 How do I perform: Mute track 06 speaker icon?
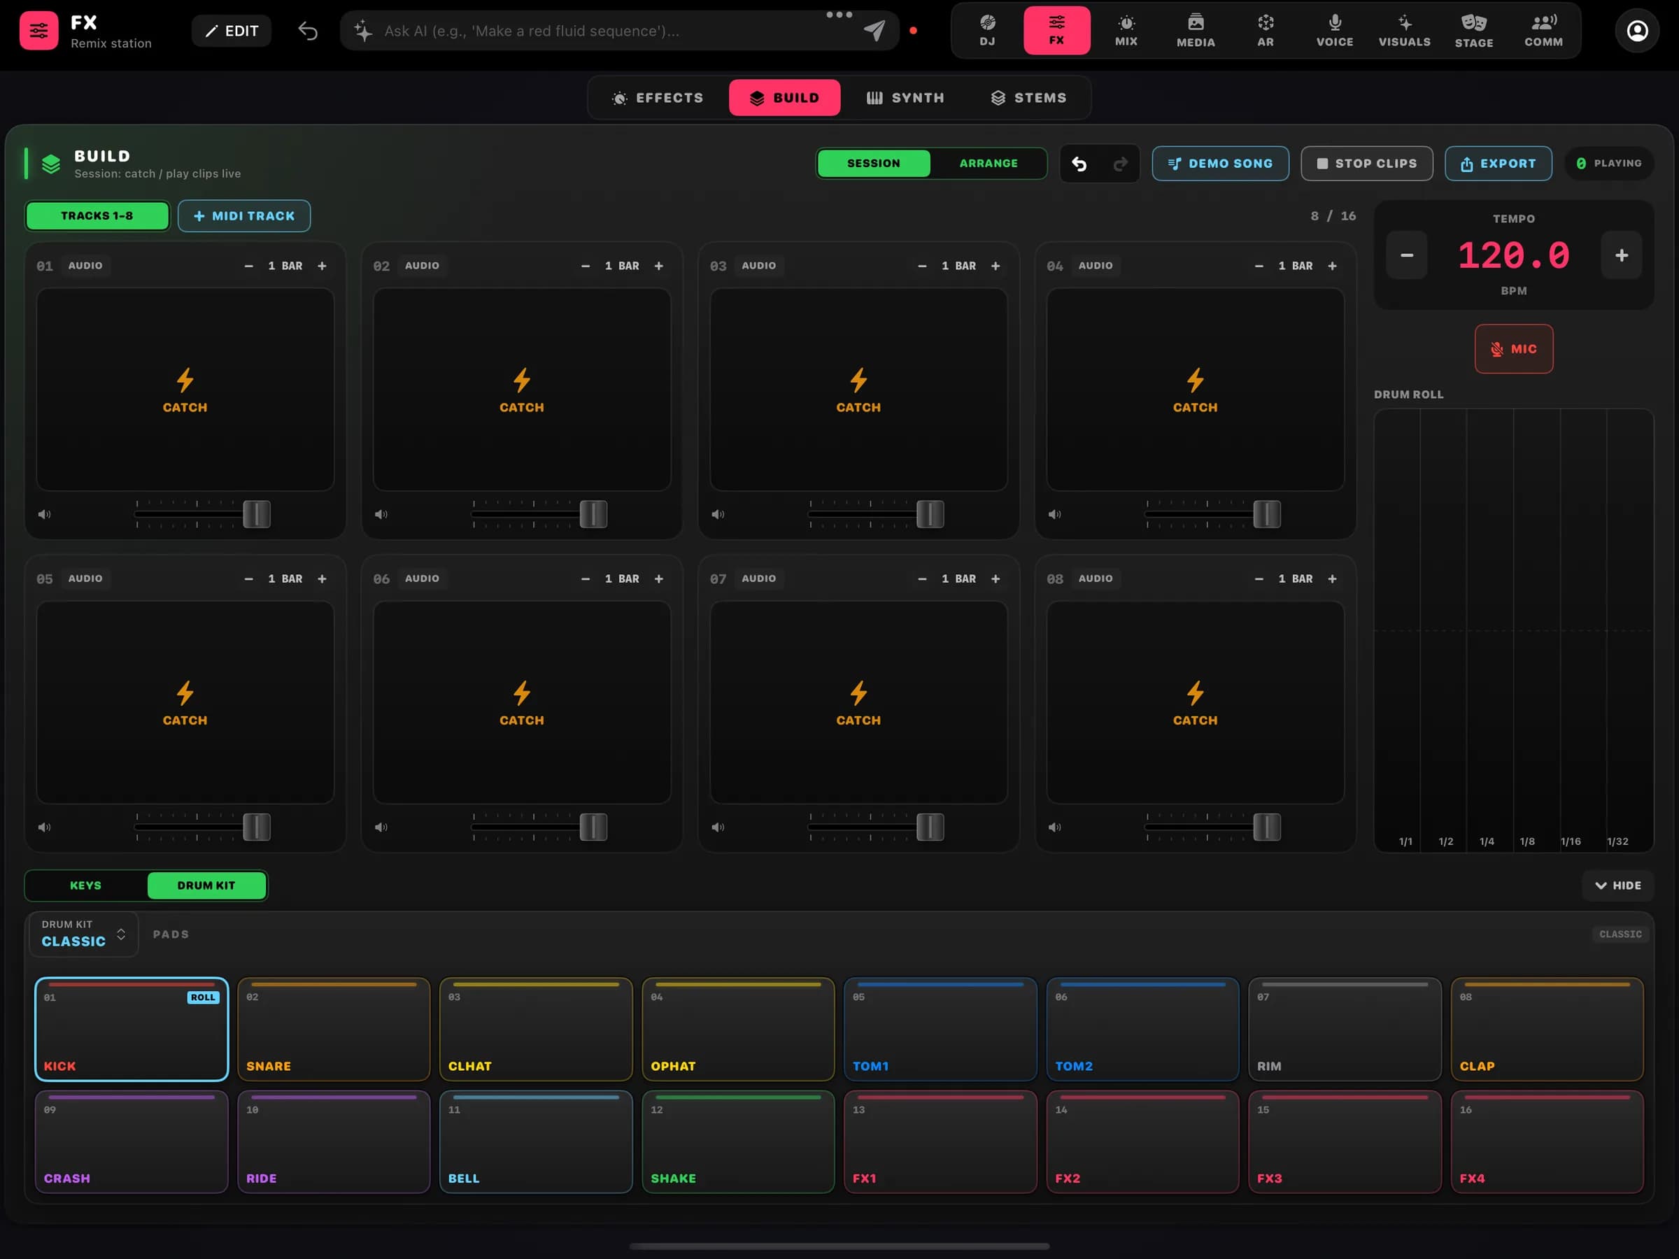pos(381,827)
